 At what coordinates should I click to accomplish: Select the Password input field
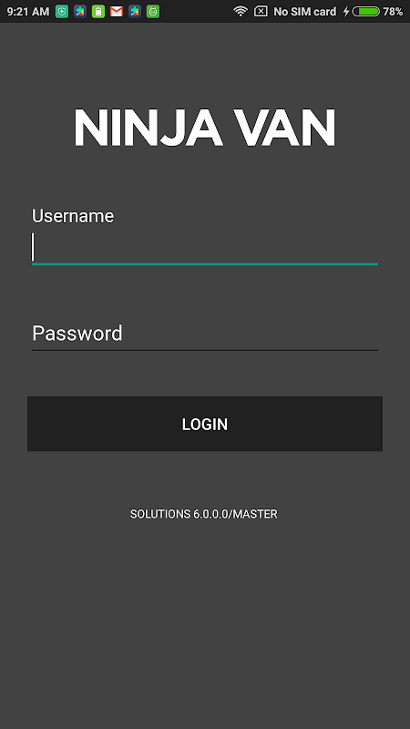205,334
